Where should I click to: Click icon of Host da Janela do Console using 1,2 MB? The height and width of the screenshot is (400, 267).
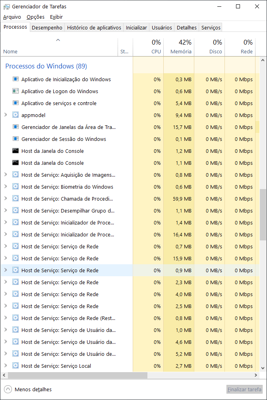tap(15, 151)
